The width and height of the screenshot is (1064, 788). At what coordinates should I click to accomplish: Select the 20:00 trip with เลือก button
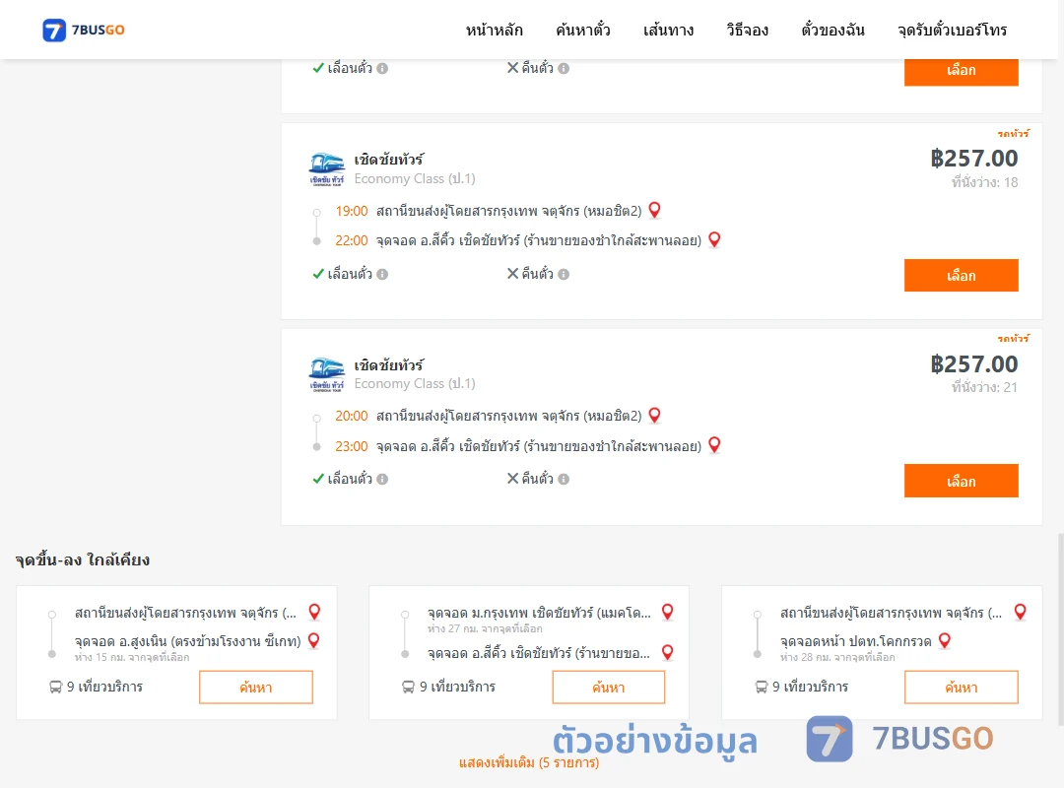[961, 482]
